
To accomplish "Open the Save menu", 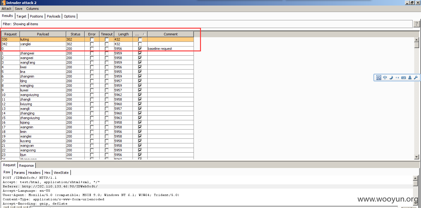I will [x=18, y=9].
